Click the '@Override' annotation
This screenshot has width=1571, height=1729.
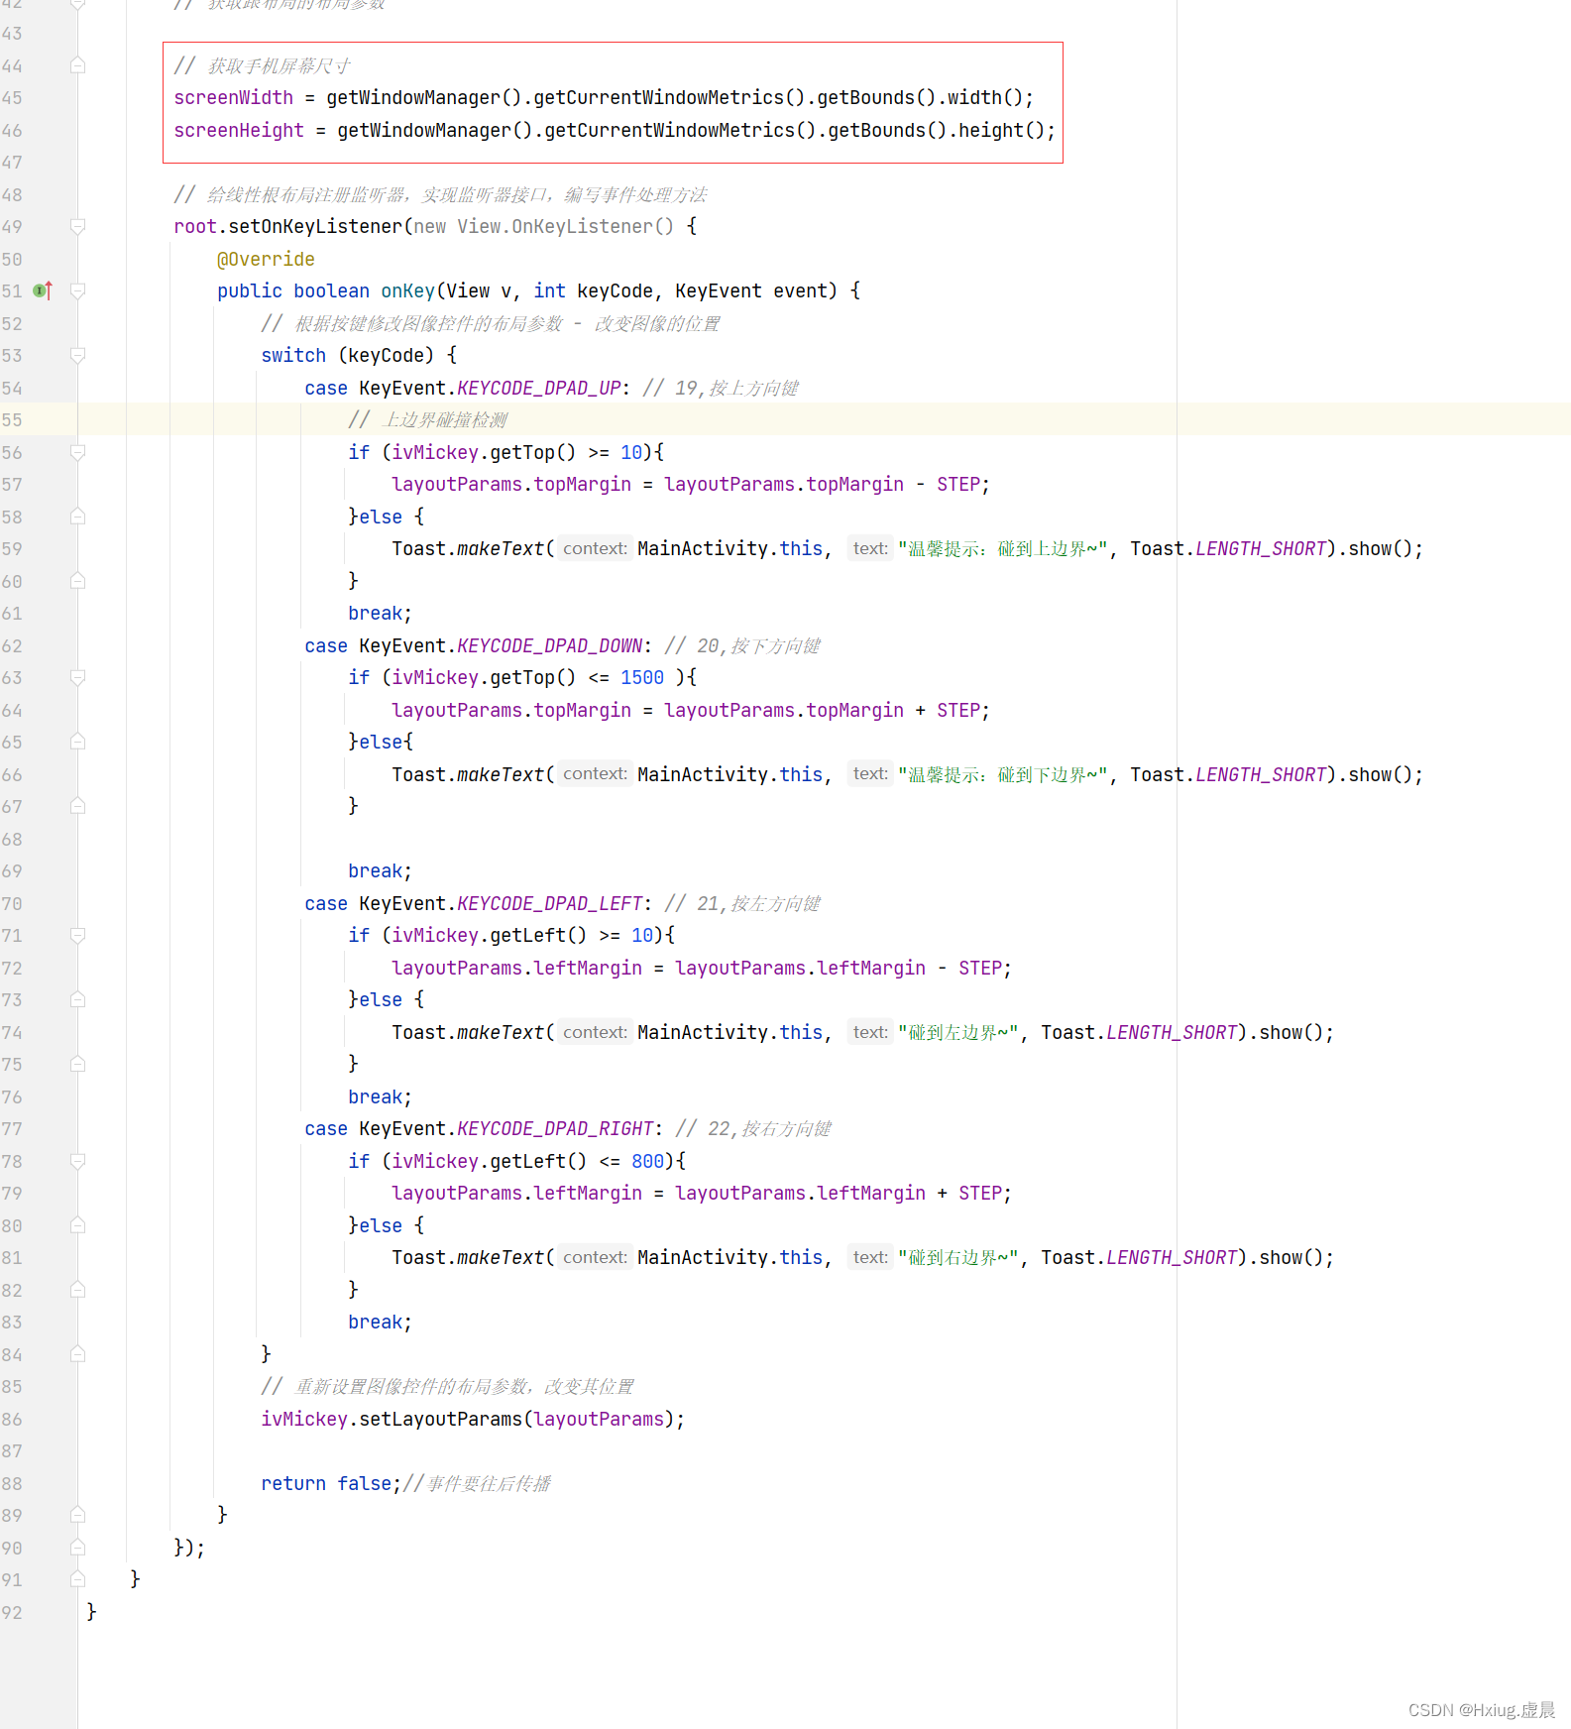pos(266,259)
